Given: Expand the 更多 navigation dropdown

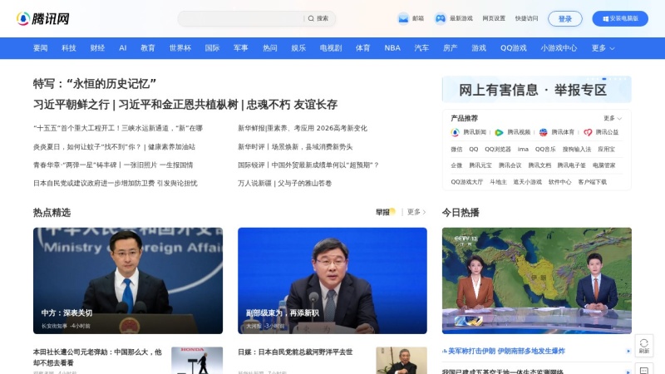Looking at the screenshot, I should tap(603, 48).
